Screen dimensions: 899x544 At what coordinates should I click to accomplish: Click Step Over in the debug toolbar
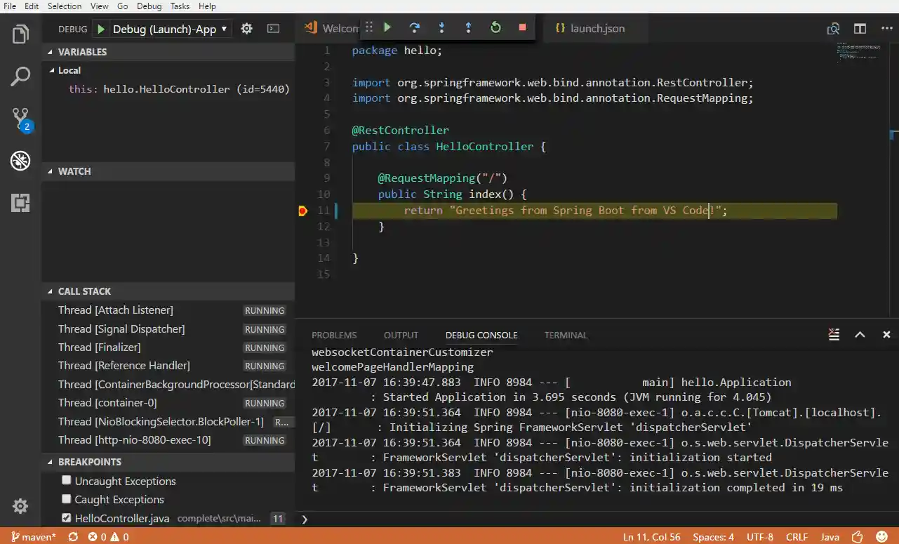(x=415, y=27)
